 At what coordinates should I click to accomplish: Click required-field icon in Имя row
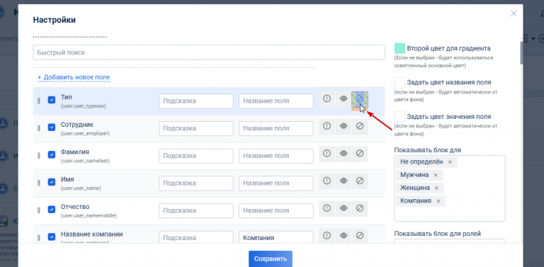pyautogui.click(x=327, y=181)
